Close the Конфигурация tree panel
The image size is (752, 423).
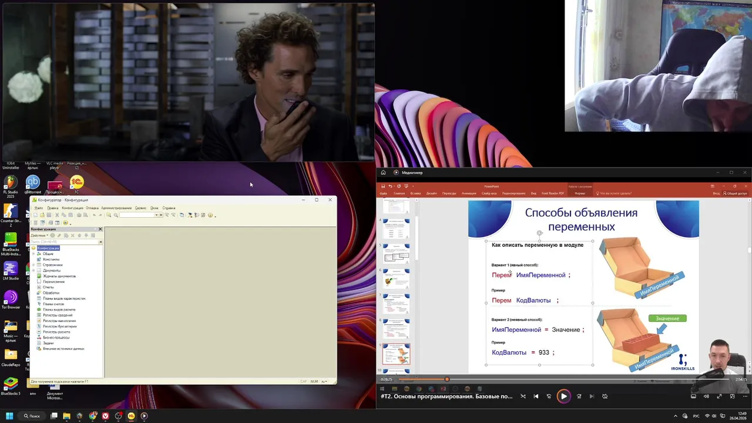100,229
